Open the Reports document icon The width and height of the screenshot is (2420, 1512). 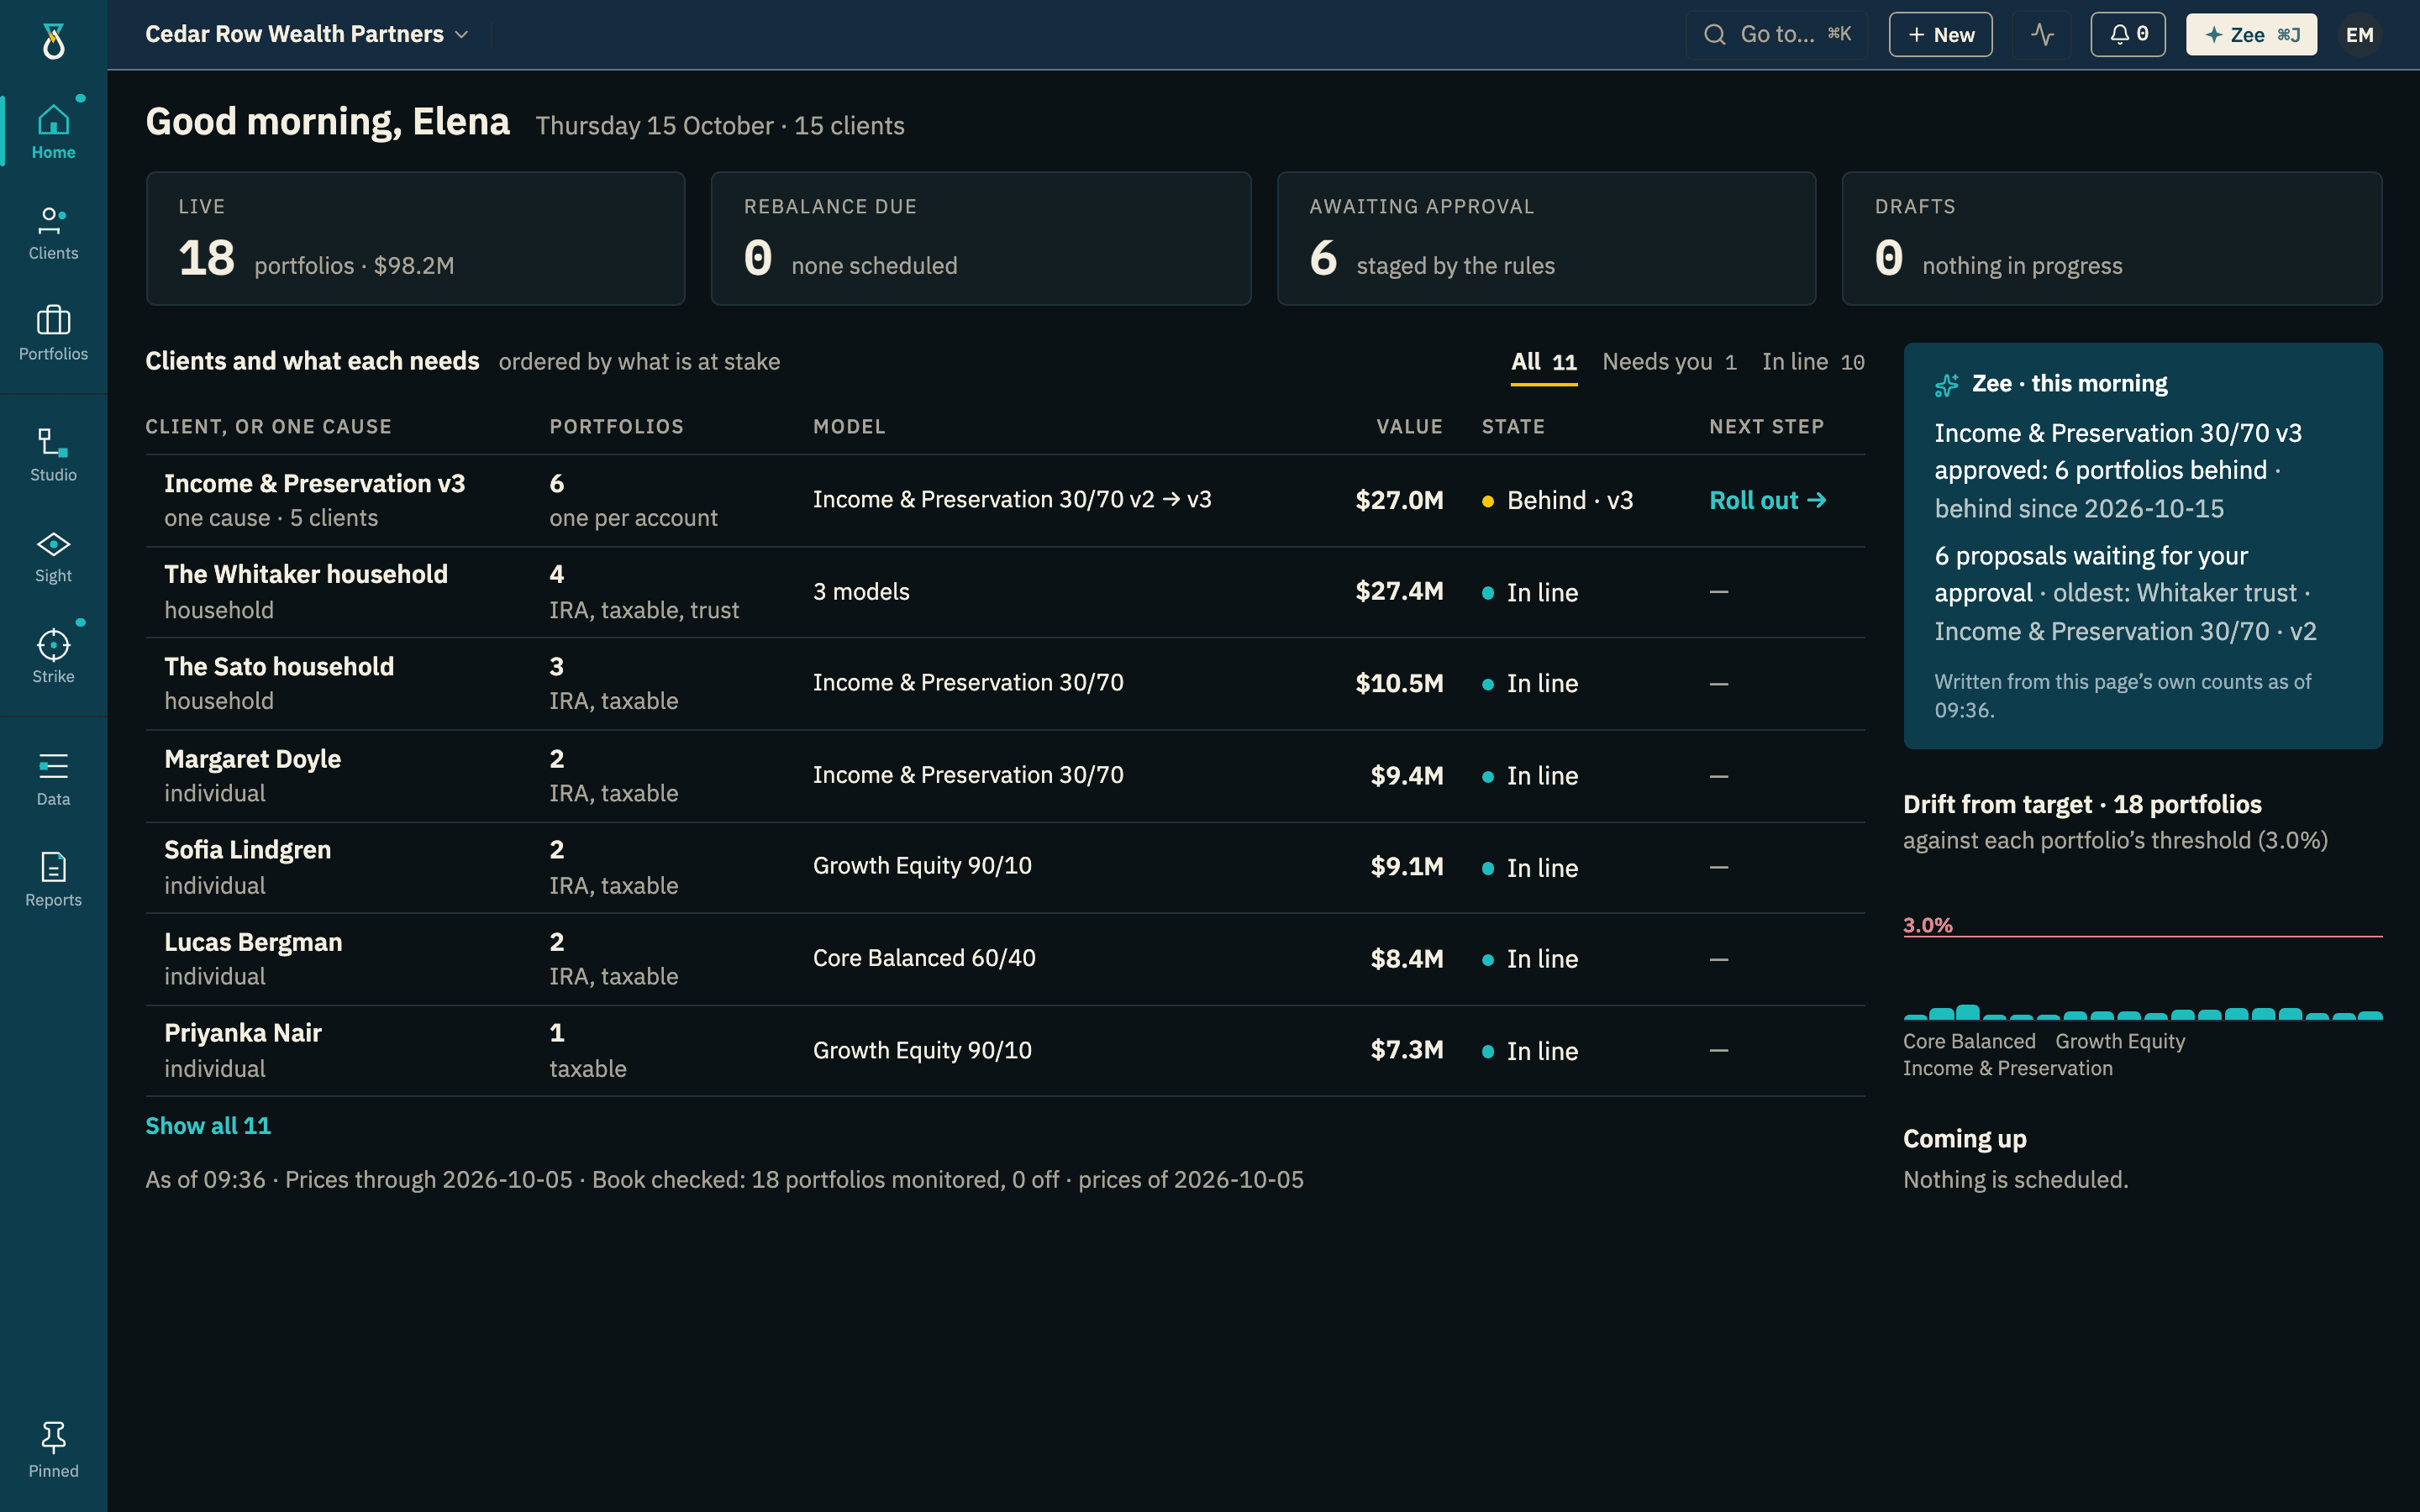(53, 879)
